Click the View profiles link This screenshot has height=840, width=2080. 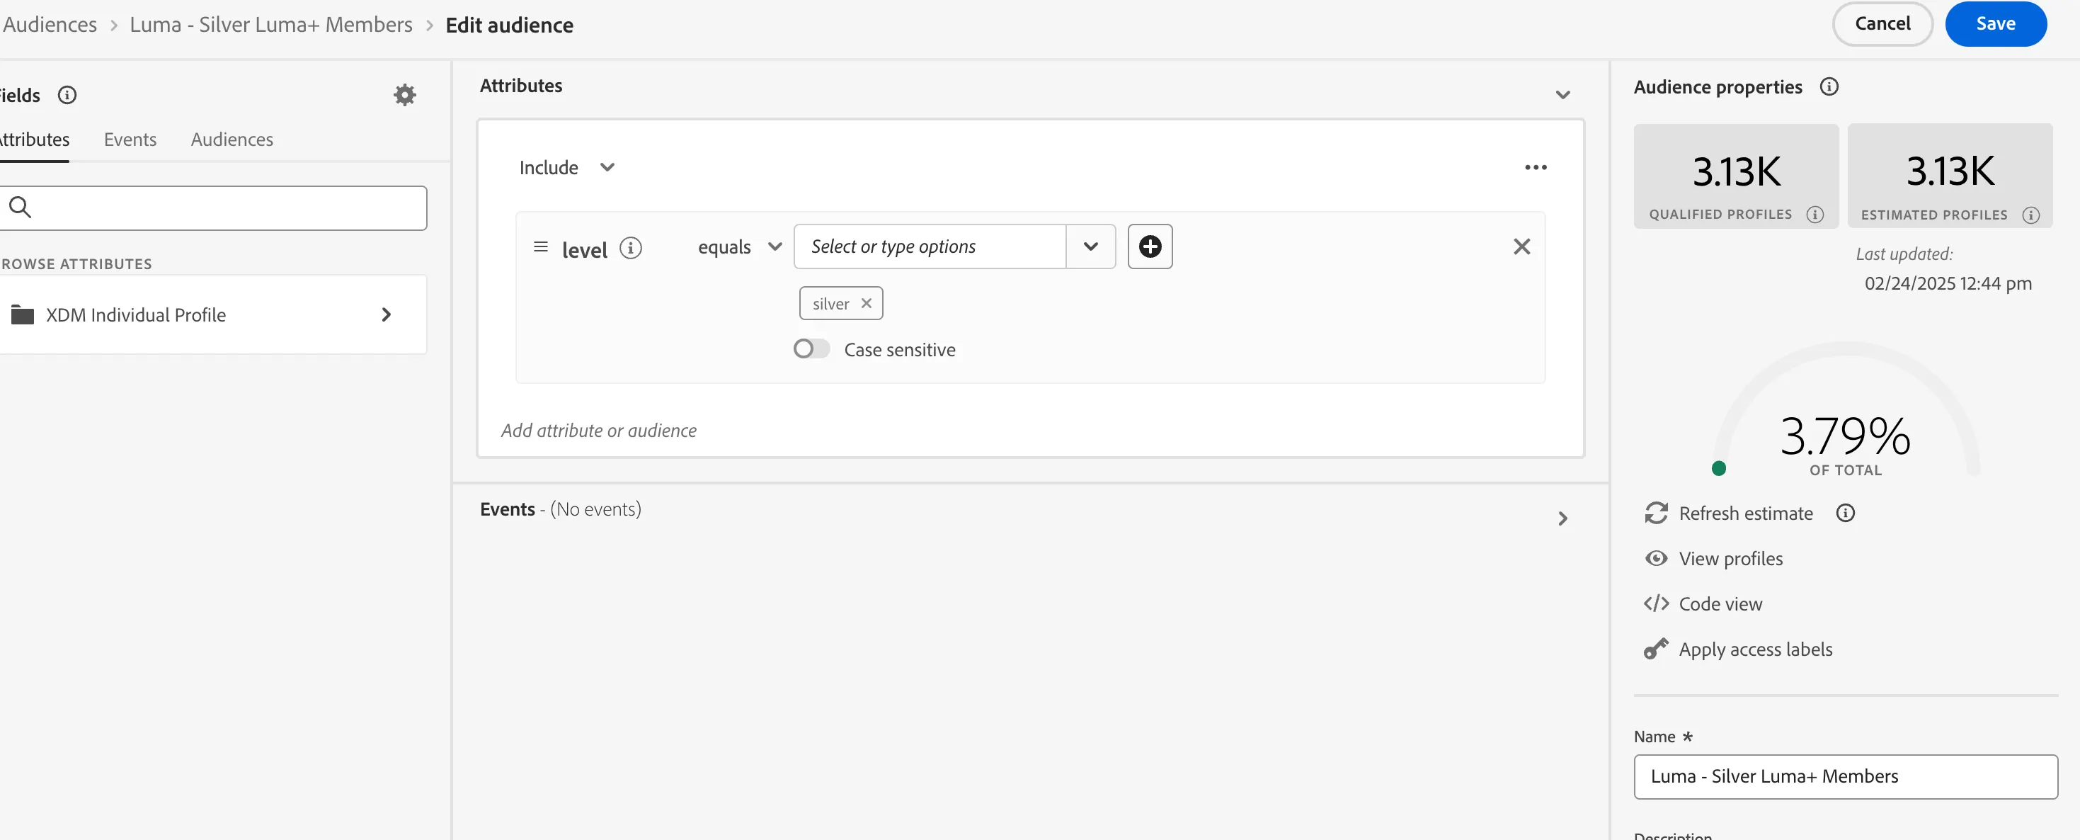1730,558
